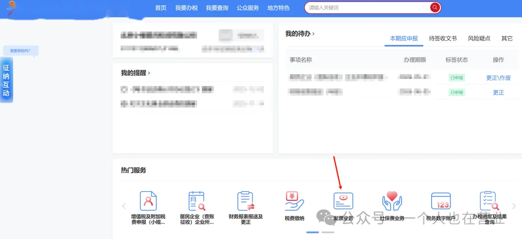
Task: Click the 更正\作废 link
Action: [x=498, y=78]
